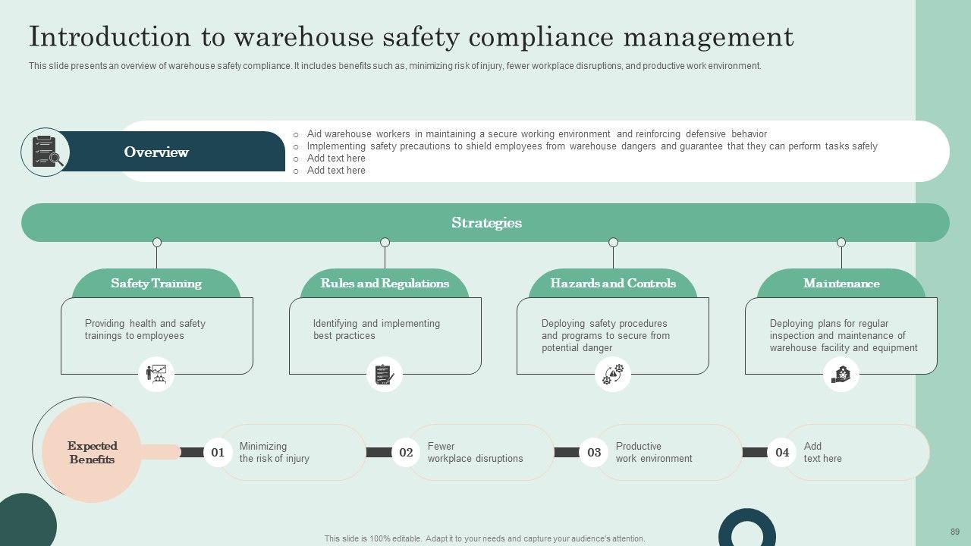
Task: Click 'Deploying plans for regular inspection' text
Action: coord(844,336)
